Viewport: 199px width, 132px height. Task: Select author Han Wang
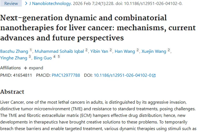[125, 51]
